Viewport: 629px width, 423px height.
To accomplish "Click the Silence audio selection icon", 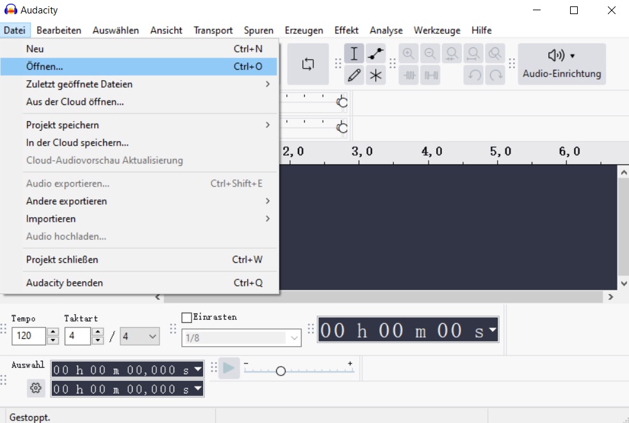I will tap(430, 75).
